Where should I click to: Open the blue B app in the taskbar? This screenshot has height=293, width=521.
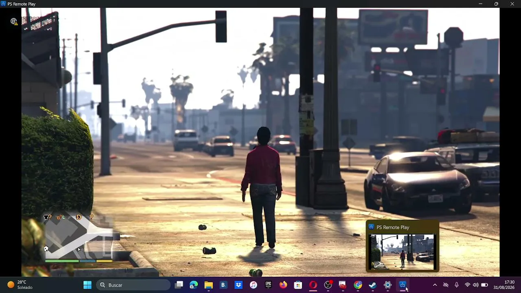pyautogui.click(x=223, y=285)
